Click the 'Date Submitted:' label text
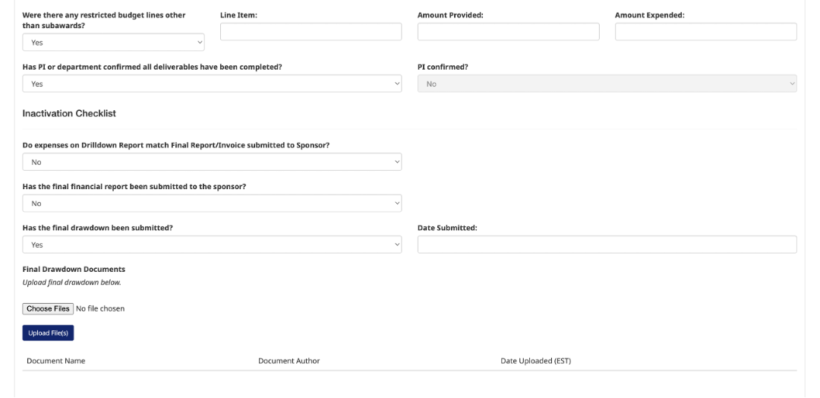The height and width of the screenshot is (398, 820). 447,228
